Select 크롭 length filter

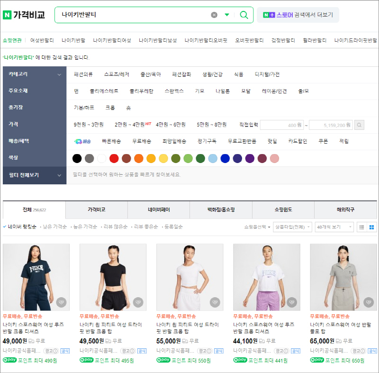(110, 108)
